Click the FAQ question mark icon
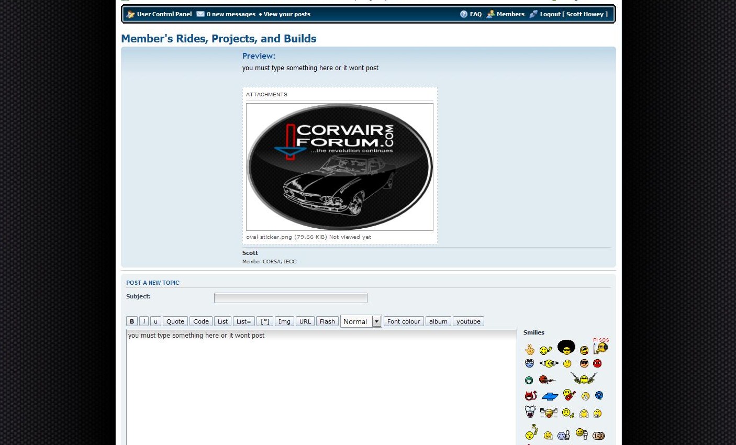The width and height of the screenshot is (736, 445). pyautogui.click(x=464, y=14)
